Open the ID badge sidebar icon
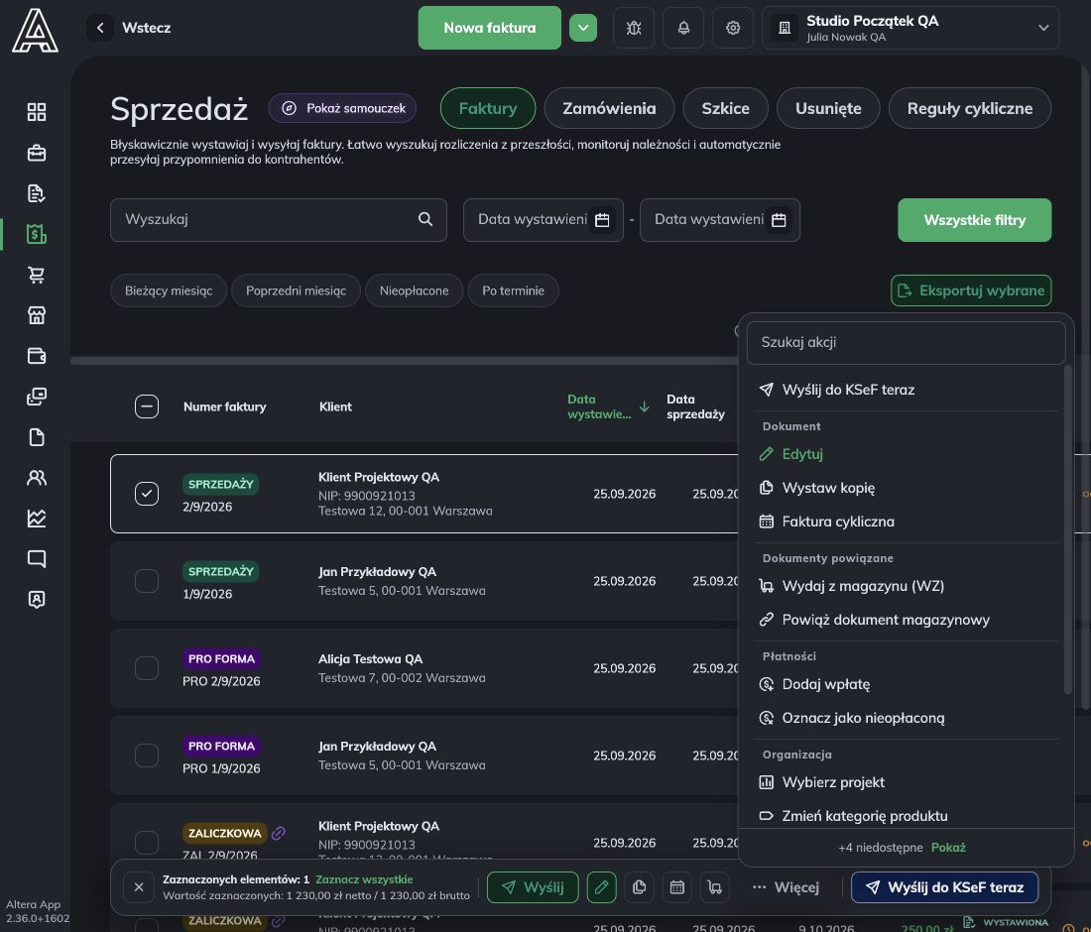The image size is (1091, 932). point(36,599)
